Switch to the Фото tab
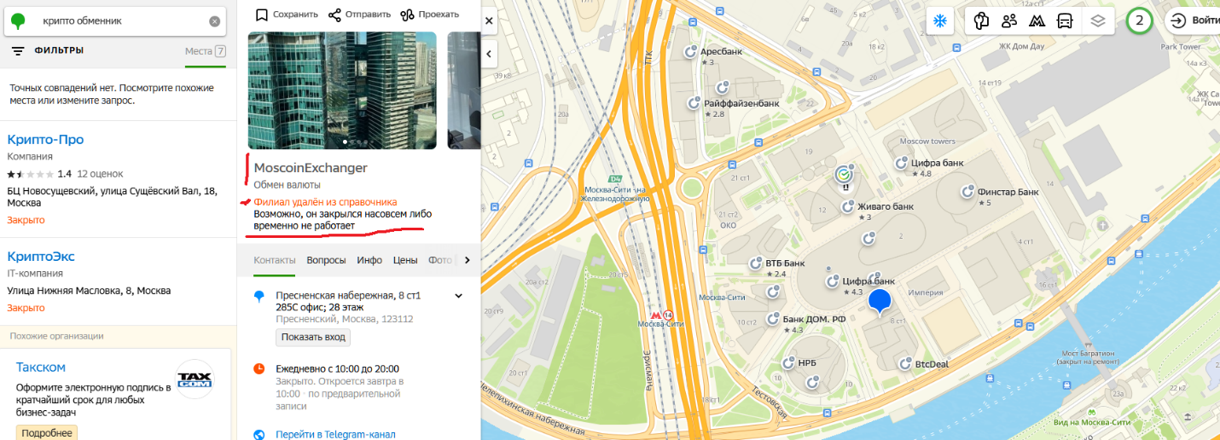Image resolution: width=1220 pixels, height=440 pixels. point(440,260)
